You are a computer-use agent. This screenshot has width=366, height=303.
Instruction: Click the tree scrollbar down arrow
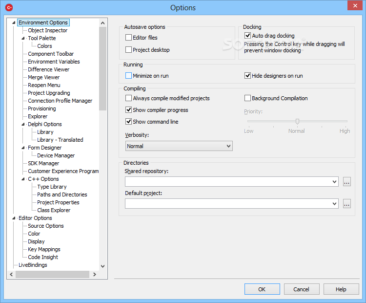point(102,266)
